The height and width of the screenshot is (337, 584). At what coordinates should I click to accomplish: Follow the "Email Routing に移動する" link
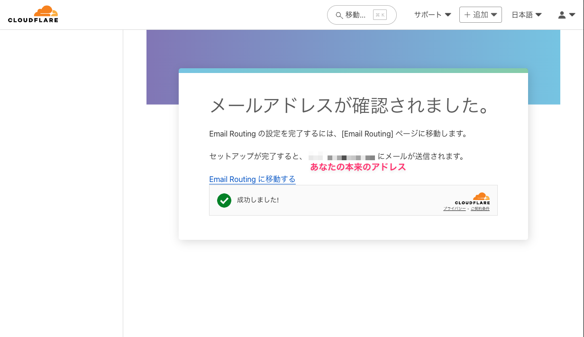(252, 179)
